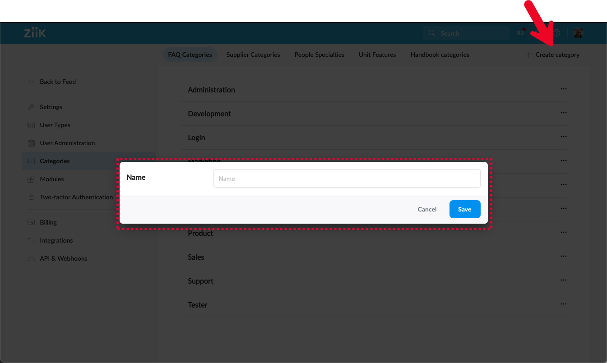607x363 pixels.
Task: Switch to the People Specialties tab
Action: point(320,55)
